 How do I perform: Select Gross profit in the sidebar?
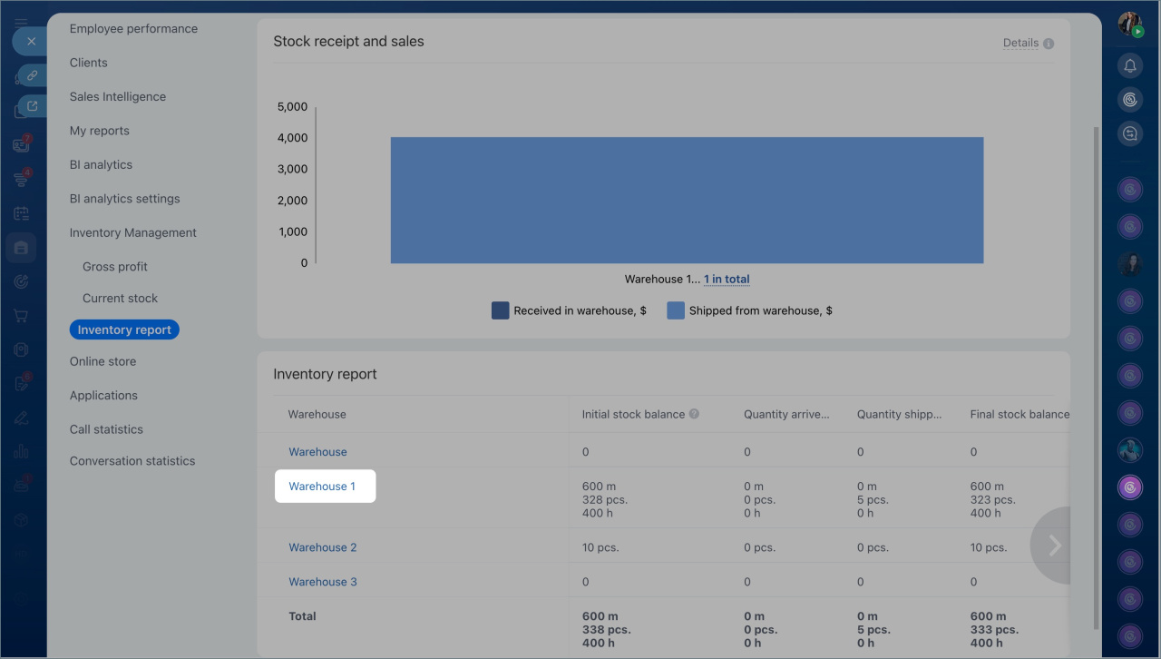coord(115,267)
